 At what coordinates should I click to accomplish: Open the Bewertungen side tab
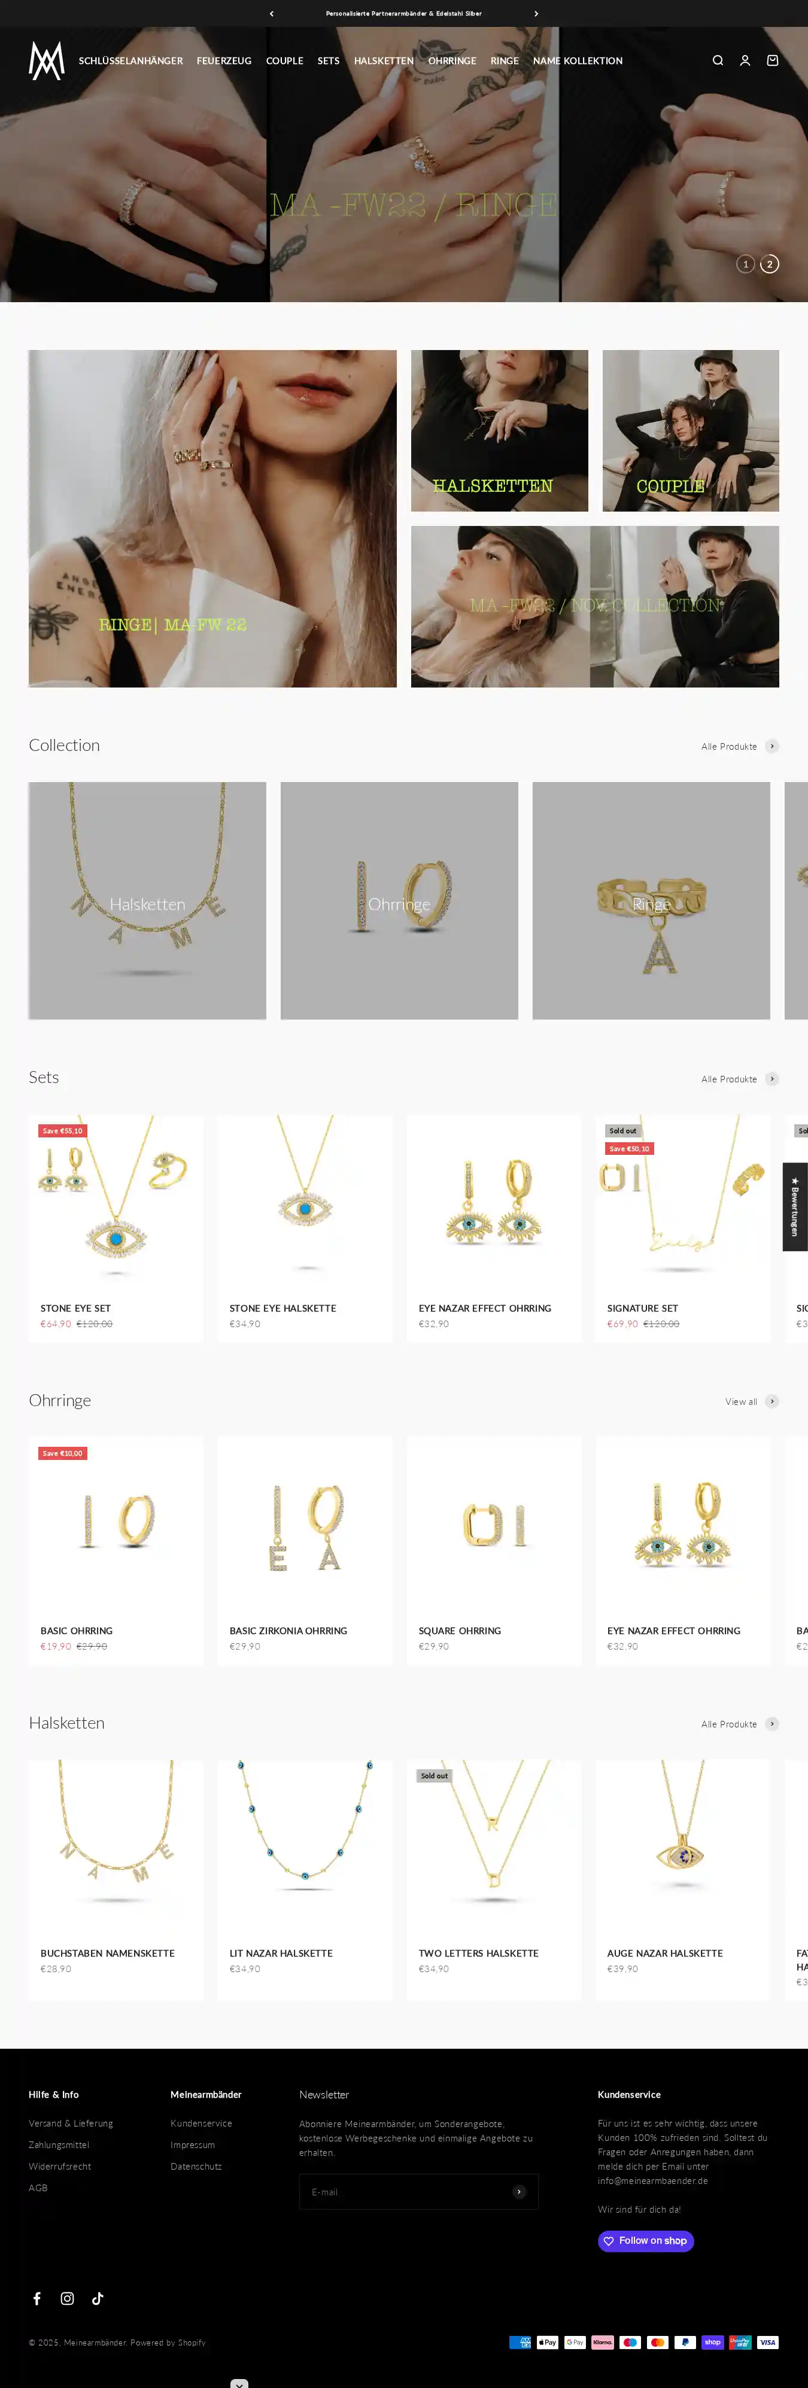pos(795,1206)
